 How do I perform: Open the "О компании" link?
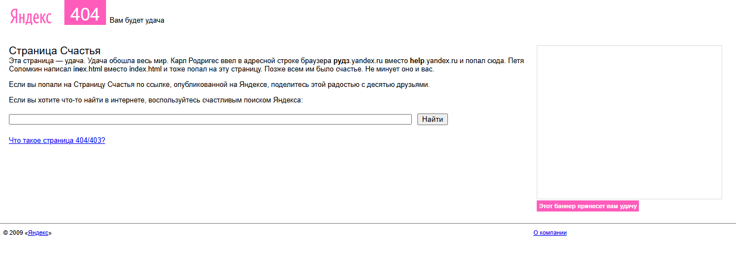click(x=550, y=233)
